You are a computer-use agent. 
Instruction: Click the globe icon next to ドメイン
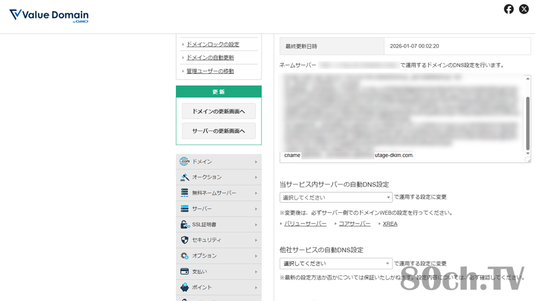pyautogui.click(x=184, y=161)
